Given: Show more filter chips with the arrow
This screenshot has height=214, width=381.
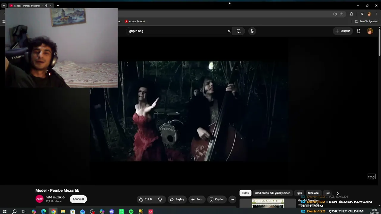Looking at the screenshot, I should [x=338, y=193].
